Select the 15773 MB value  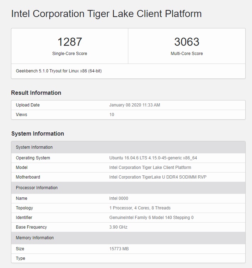119,249
